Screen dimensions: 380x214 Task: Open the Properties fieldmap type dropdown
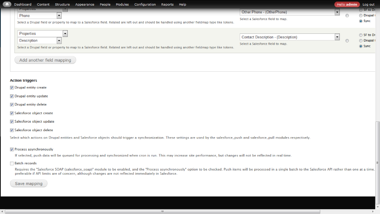[x=43, y=33]
